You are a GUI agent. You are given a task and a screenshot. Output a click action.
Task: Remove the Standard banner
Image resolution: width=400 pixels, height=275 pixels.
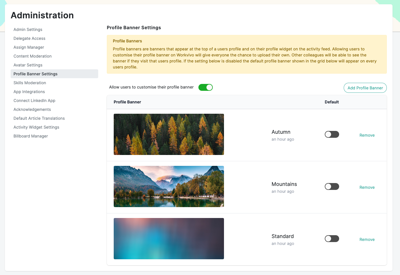[367, 239]
